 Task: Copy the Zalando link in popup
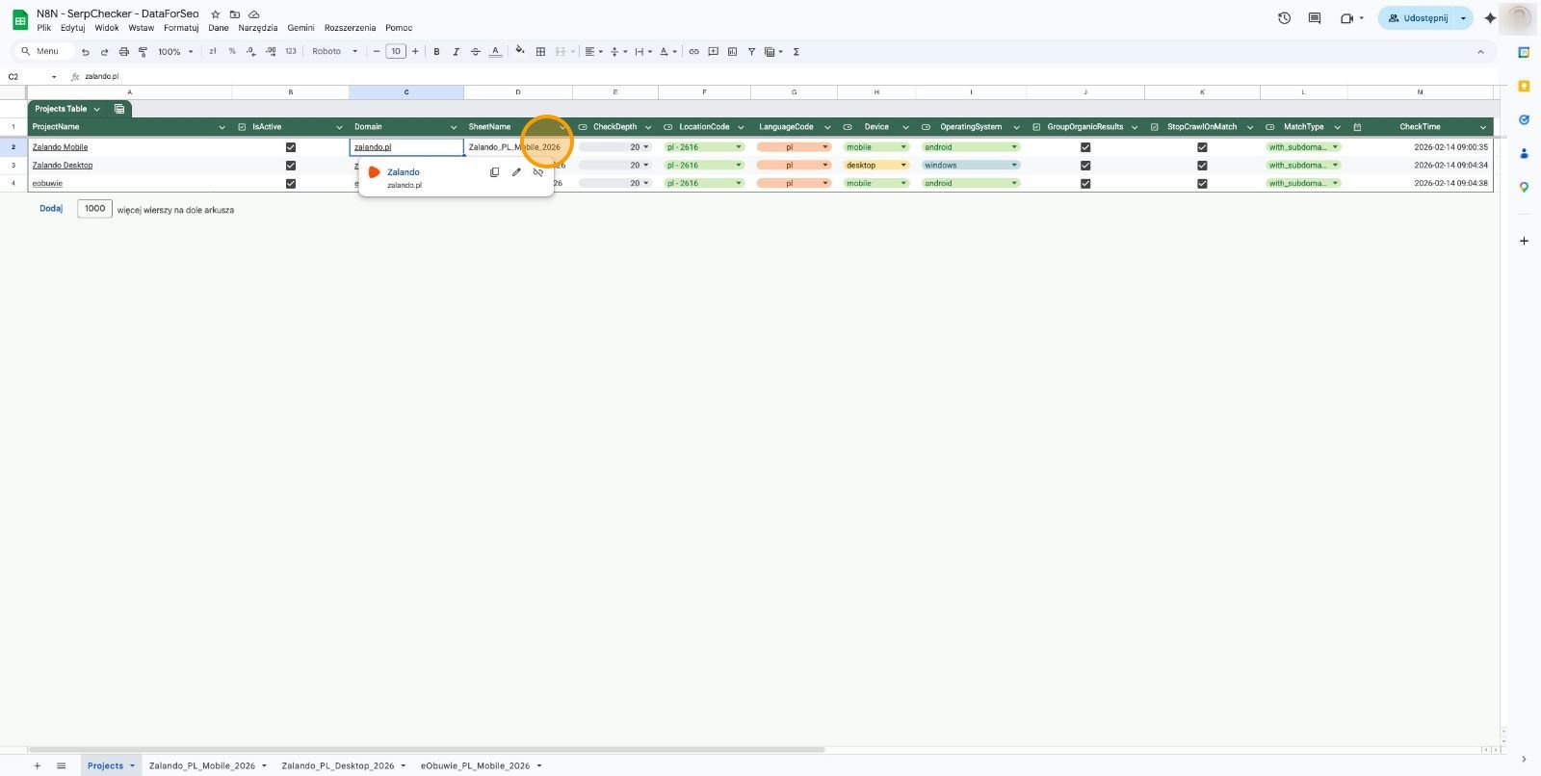pos(494,172)
